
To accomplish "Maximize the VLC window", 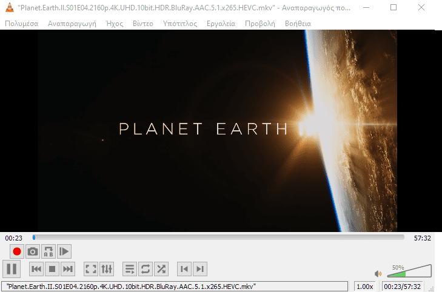I will 393,8.
